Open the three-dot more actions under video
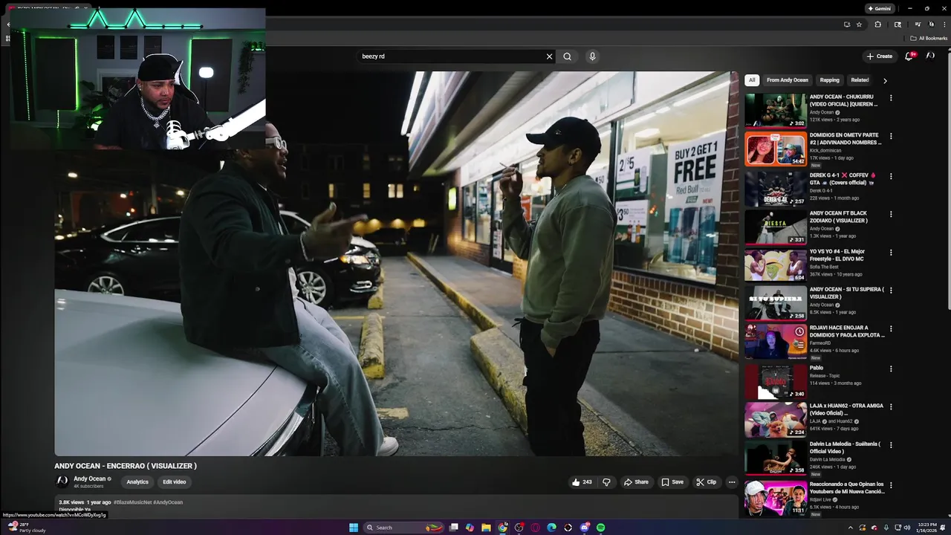Image resolution: width=951 pixels, height=535 pixels. click(x=731, y=482)
